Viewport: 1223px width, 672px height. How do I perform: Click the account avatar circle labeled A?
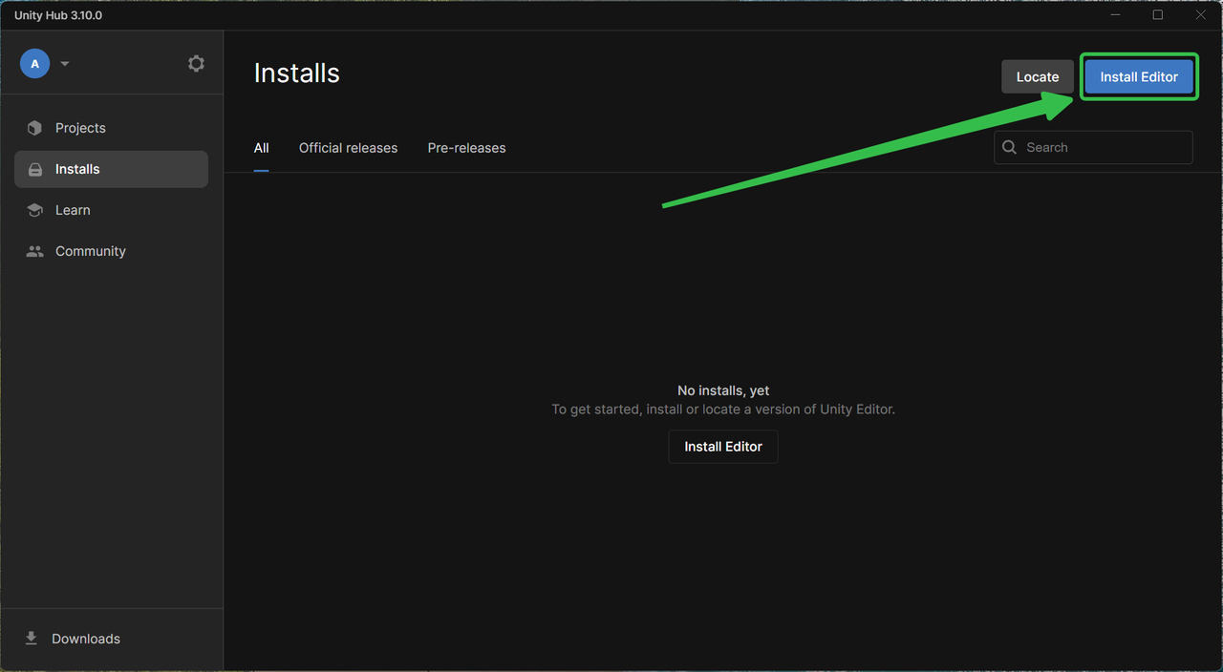point(34,63)
